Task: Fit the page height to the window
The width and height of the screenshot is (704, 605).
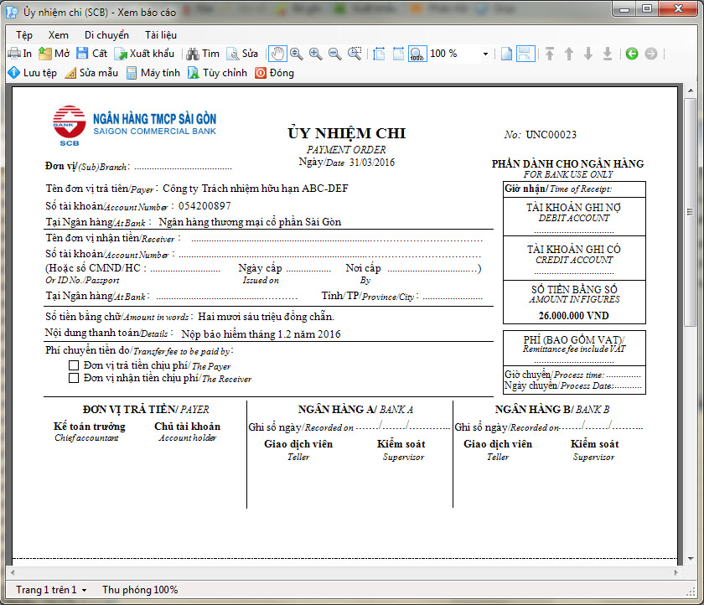Action: coord(379,54)
